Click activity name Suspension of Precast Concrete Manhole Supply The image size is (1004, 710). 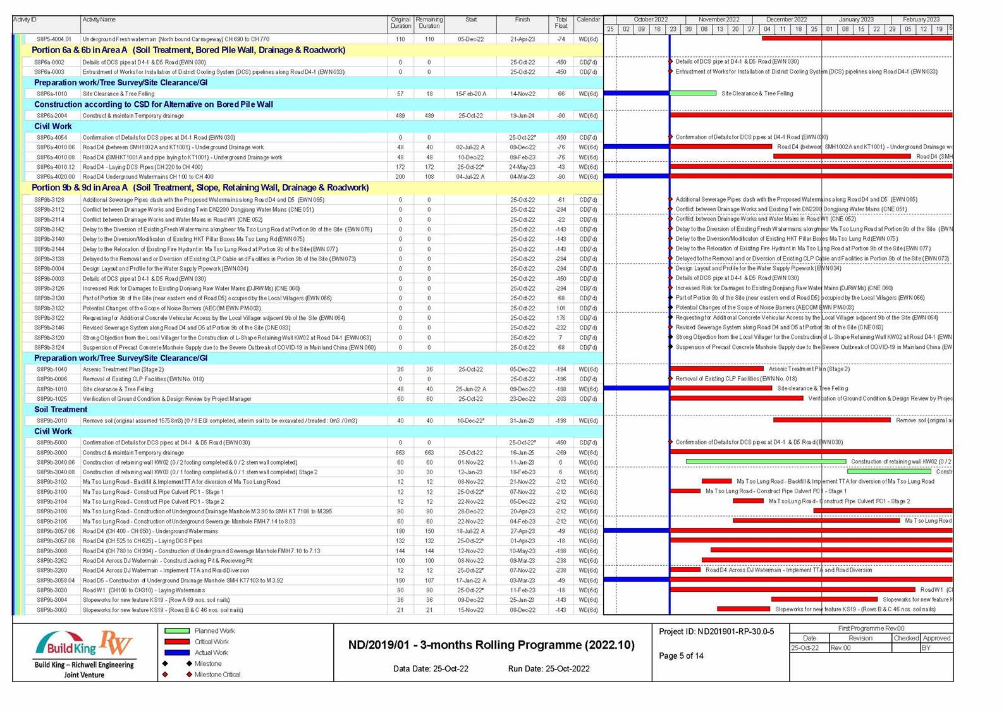tap(229, 348)
